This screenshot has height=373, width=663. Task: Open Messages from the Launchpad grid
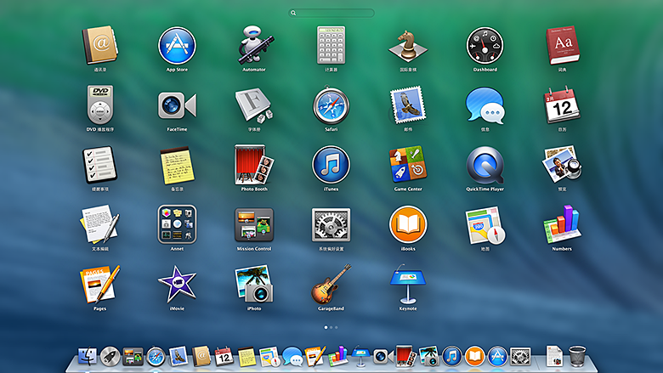coord(485,105)
